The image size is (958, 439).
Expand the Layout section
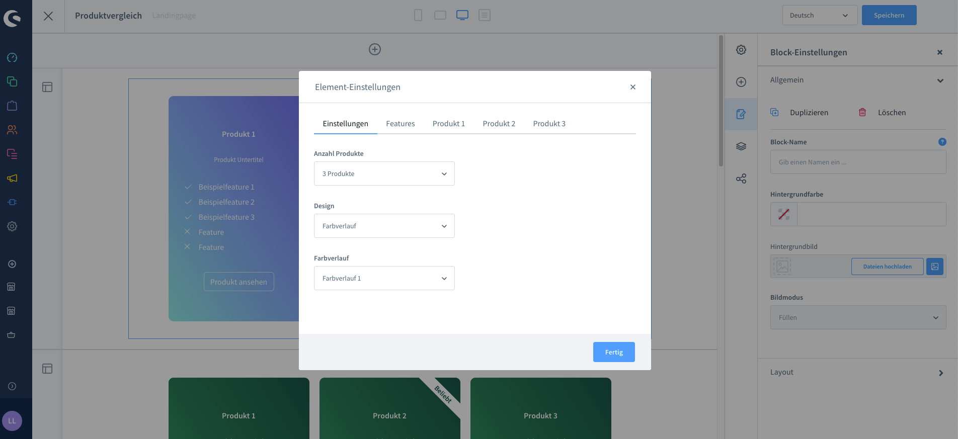[857, 372]
